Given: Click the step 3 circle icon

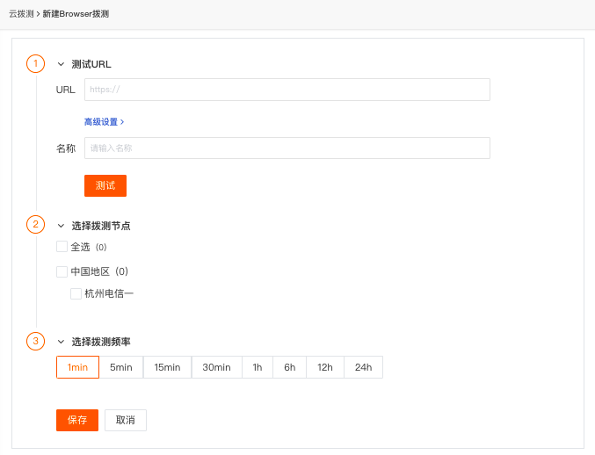Looking at the screenshot, I should (x=36, y=341).
